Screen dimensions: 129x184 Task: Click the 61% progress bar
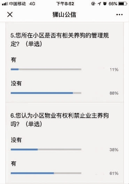pyautogui.click(x=46, y=173)
